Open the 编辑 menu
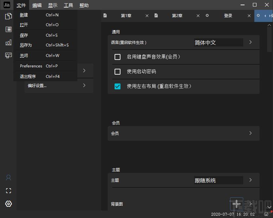Image resolution: width=273 pixels, height=218 pixels. 37,5
